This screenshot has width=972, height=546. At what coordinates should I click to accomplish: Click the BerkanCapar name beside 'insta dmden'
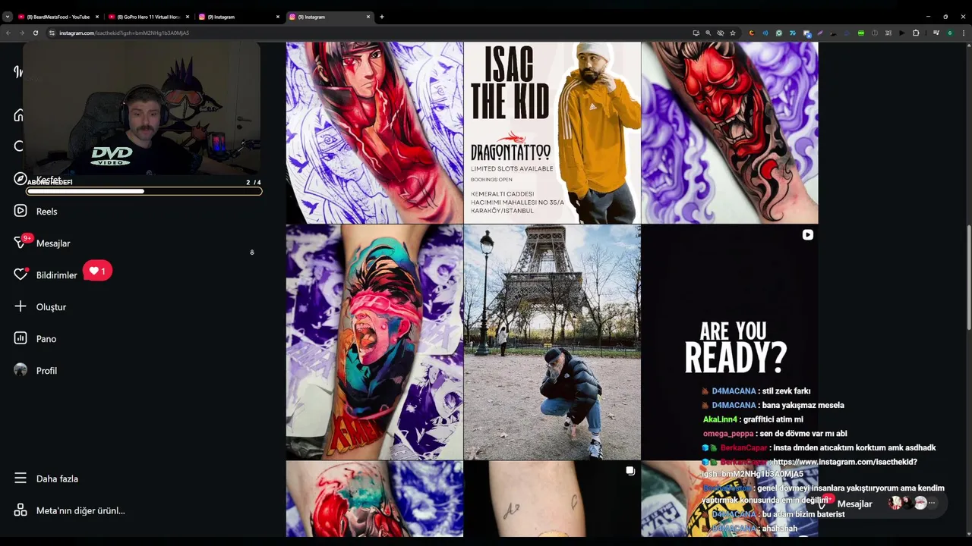[x=743, y=448]
